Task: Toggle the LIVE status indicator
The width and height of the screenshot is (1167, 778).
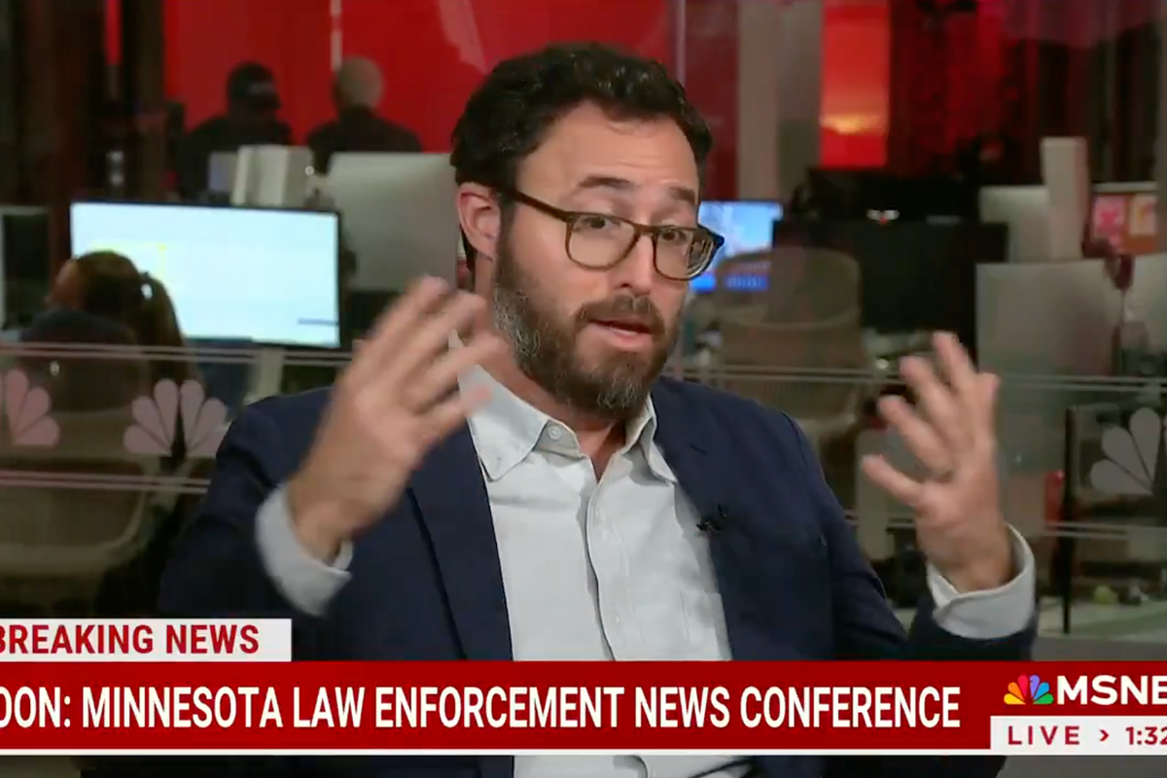Action: click(x=1045, y=734)
